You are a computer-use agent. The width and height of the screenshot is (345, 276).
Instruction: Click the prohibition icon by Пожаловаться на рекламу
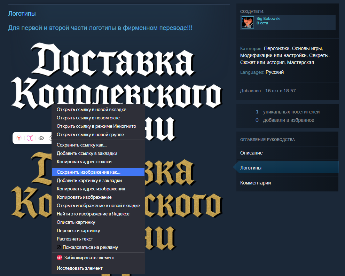point(59,247)
